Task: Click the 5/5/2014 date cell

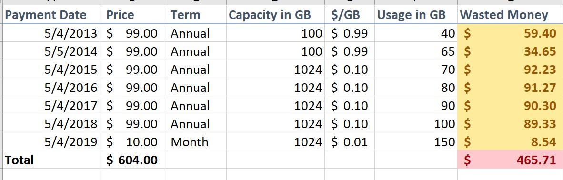Action: click(x=51, y=51)
